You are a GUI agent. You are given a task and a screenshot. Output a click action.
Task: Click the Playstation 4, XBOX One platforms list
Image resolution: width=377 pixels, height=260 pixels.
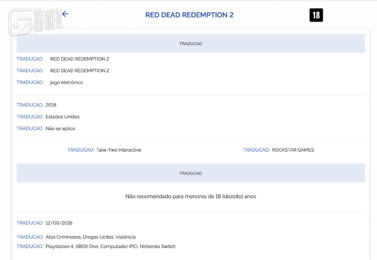tap(111, 246)
